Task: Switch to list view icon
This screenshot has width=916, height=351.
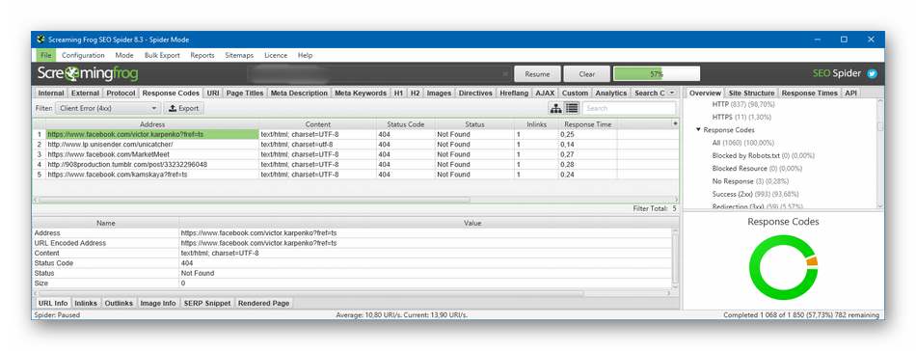Action: click(x=572, y=108)
